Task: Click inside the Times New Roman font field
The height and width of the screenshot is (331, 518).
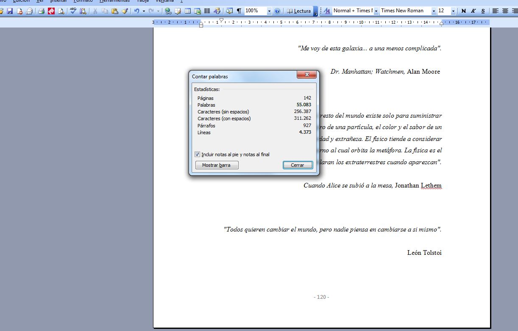Action: click(x=405, y=11)
